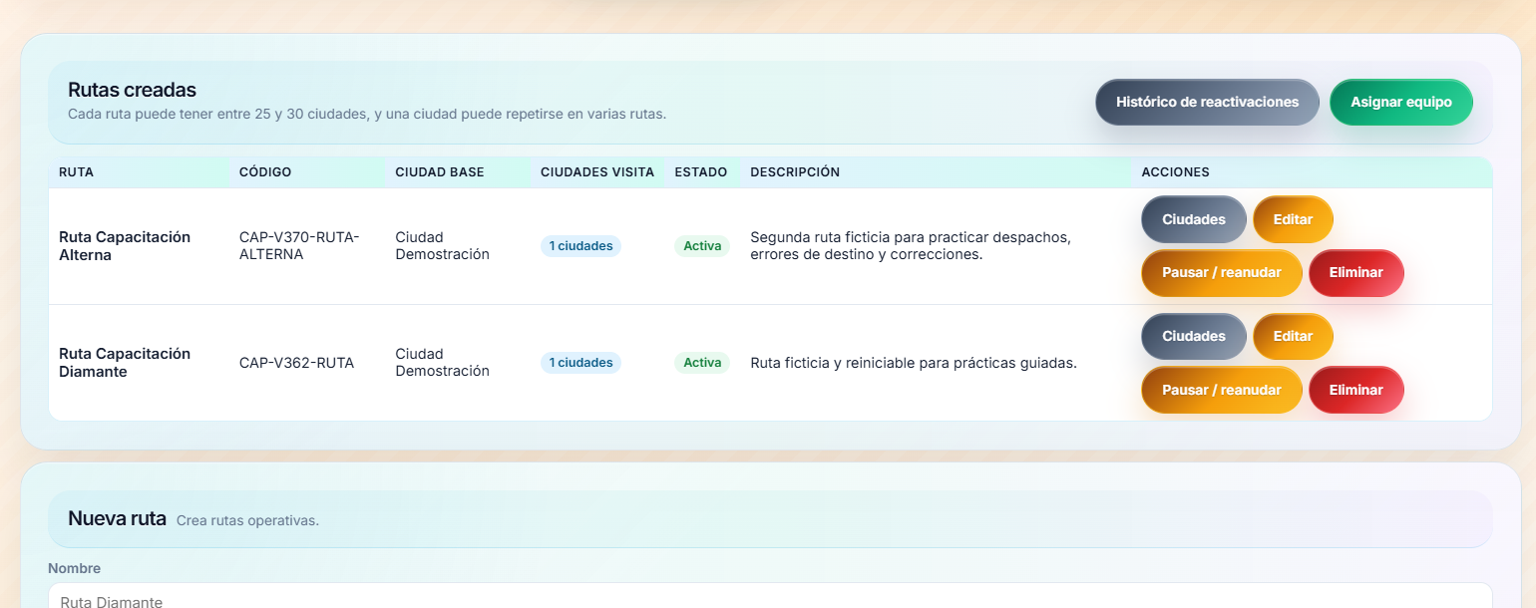Click the Activa badge in the Alterna row
Viewport: 1536px width, 608px height.
tap(702, 246)
